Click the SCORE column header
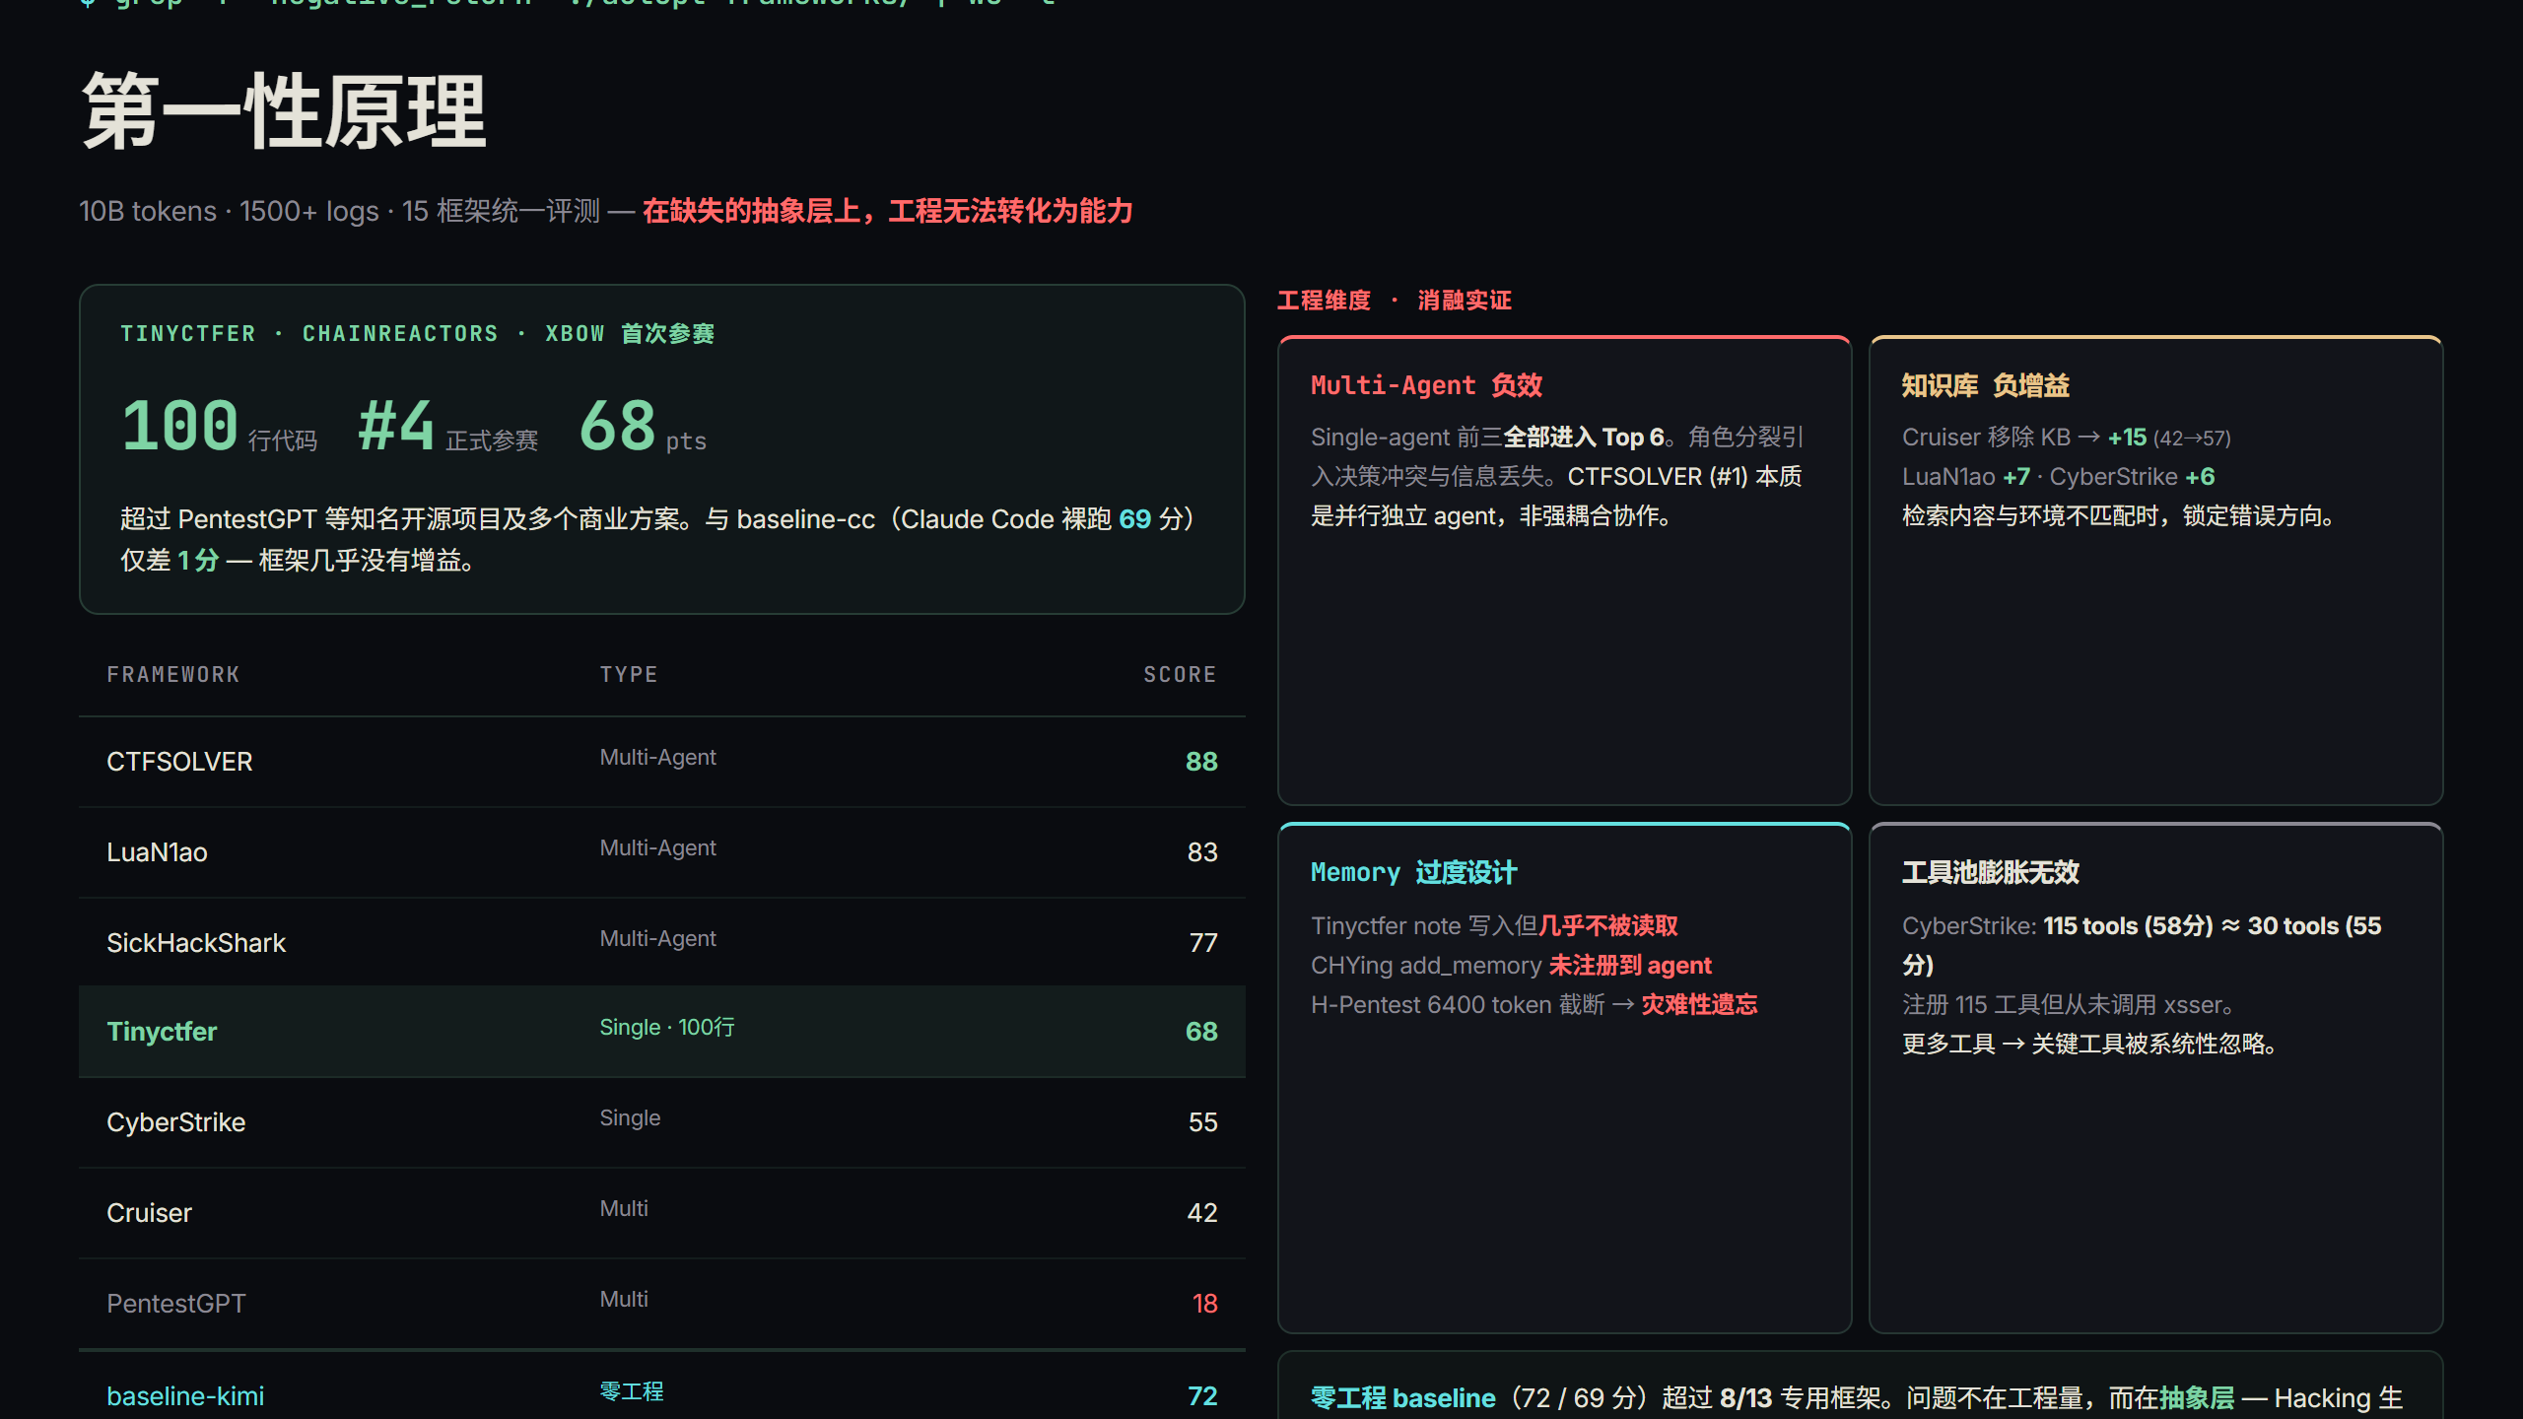Viewport: 2523px width, 1419px height. [x=1180, y=675]
